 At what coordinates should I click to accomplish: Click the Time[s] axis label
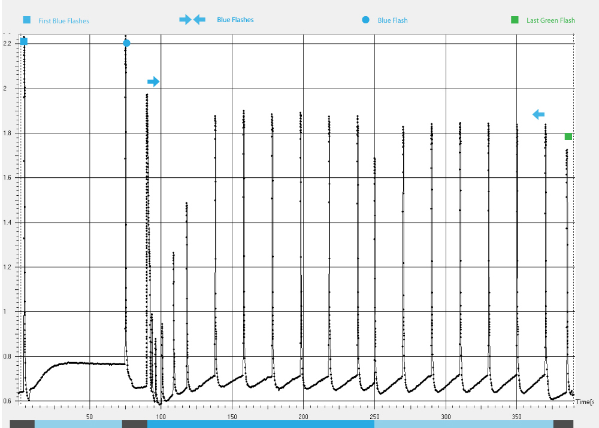[x=584, y=402]
